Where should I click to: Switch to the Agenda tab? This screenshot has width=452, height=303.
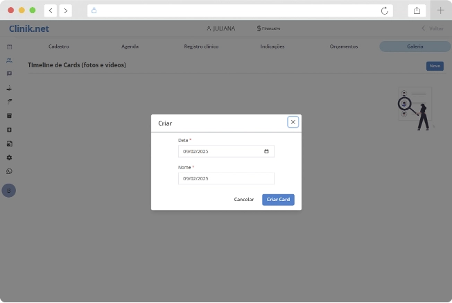[x=130, y=46]
